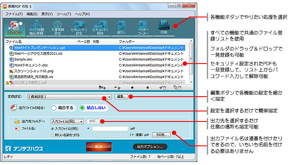Open the ヘルプ(H) menu

coord(82,14)
